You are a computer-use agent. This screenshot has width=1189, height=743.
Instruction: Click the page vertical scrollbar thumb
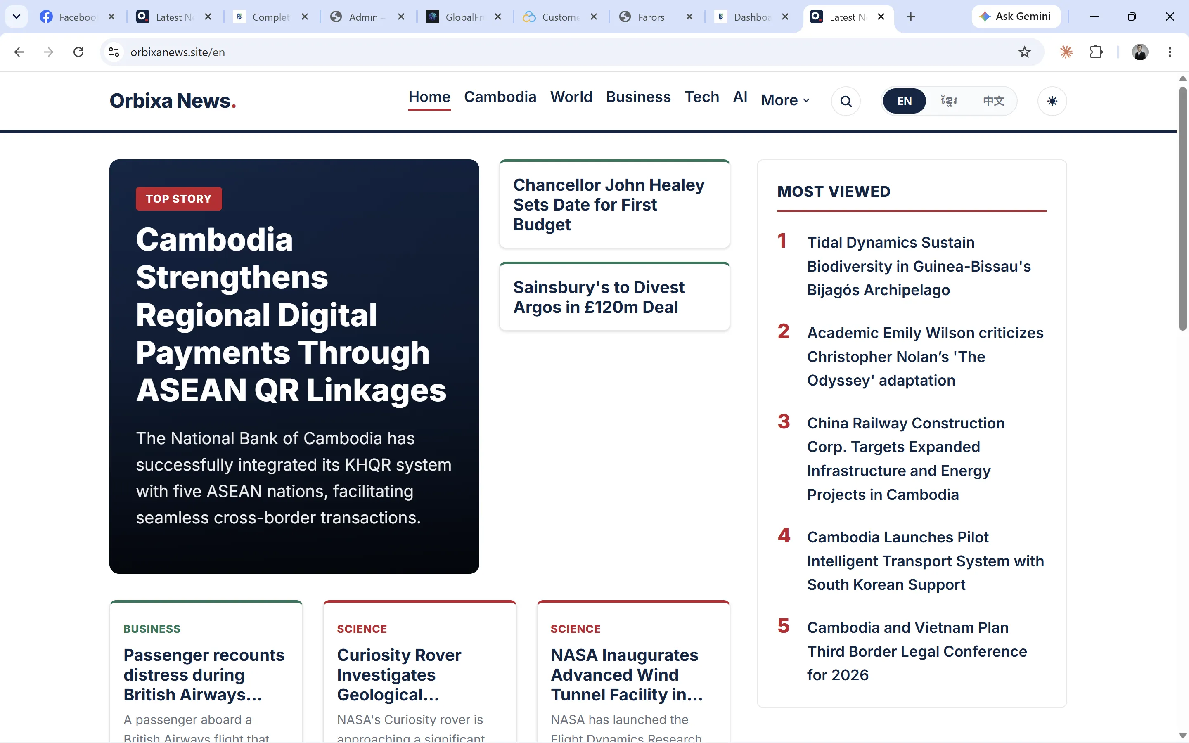pos(1183,209)
